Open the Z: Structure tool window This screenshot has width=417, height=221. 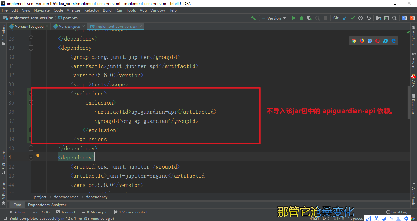4,162
